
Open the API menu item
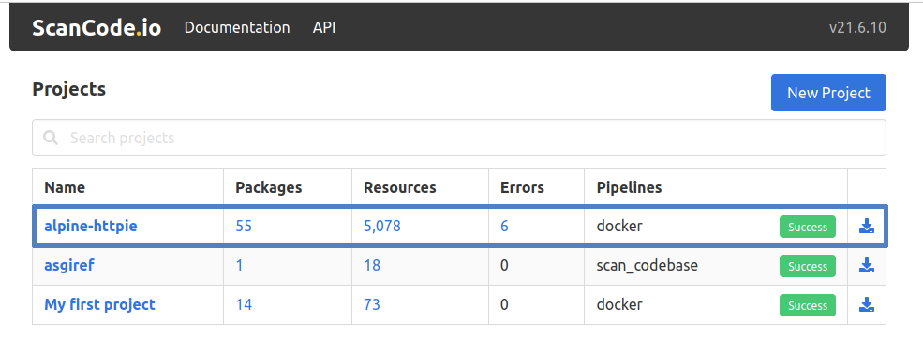click(x=324, y=28)
